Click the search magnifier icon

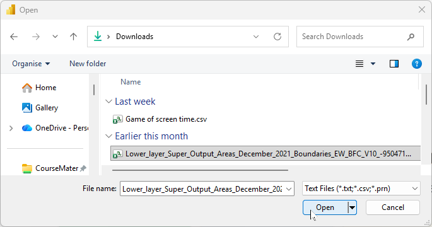[x=411, y=37]
